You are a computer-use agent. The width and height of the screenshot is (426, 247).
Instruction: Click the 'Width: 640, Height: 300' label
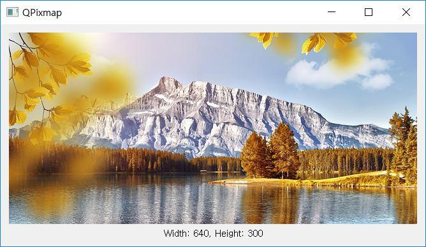pyautogui.click(x=213, y=234)
